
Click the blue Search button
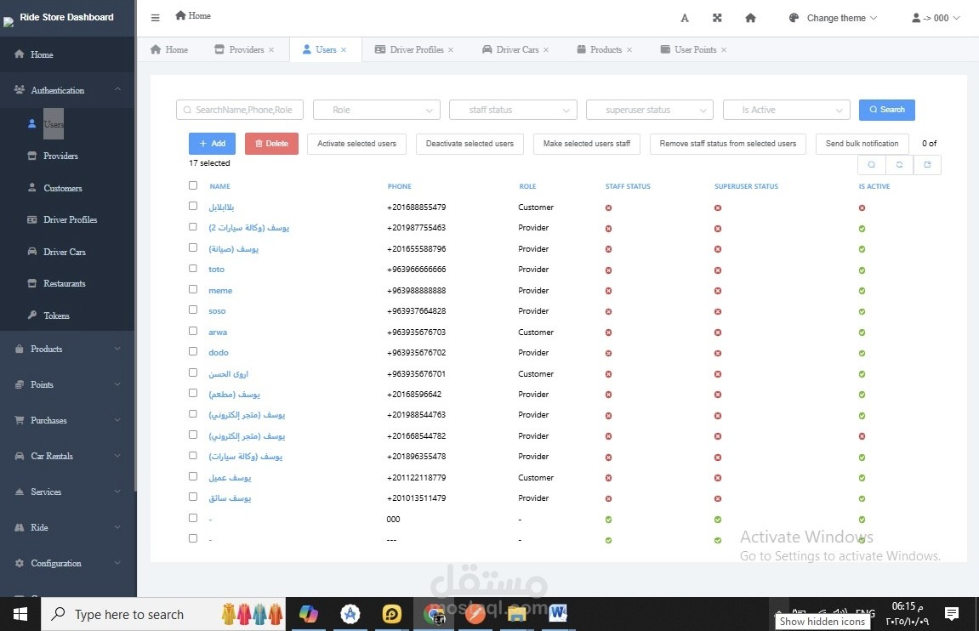(886, 110)
